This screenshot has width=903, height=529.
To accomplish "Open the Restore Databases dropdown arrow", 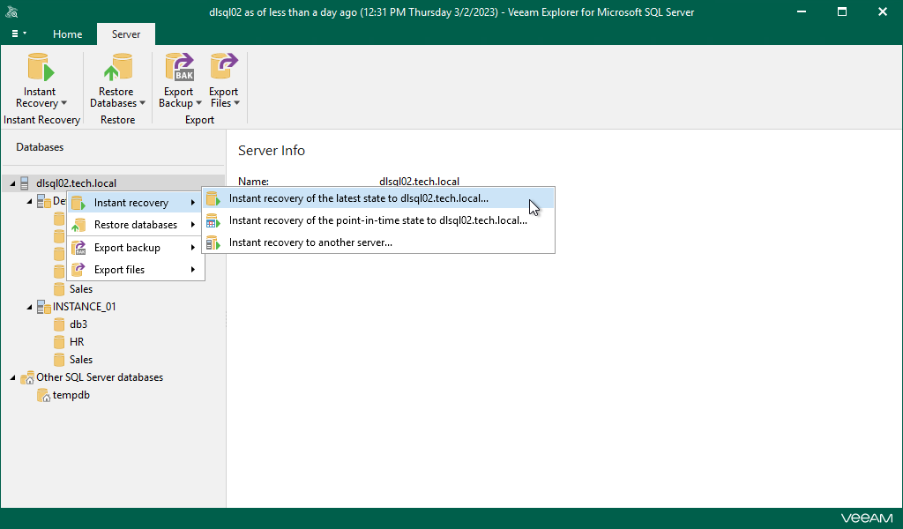I will 142,104.
